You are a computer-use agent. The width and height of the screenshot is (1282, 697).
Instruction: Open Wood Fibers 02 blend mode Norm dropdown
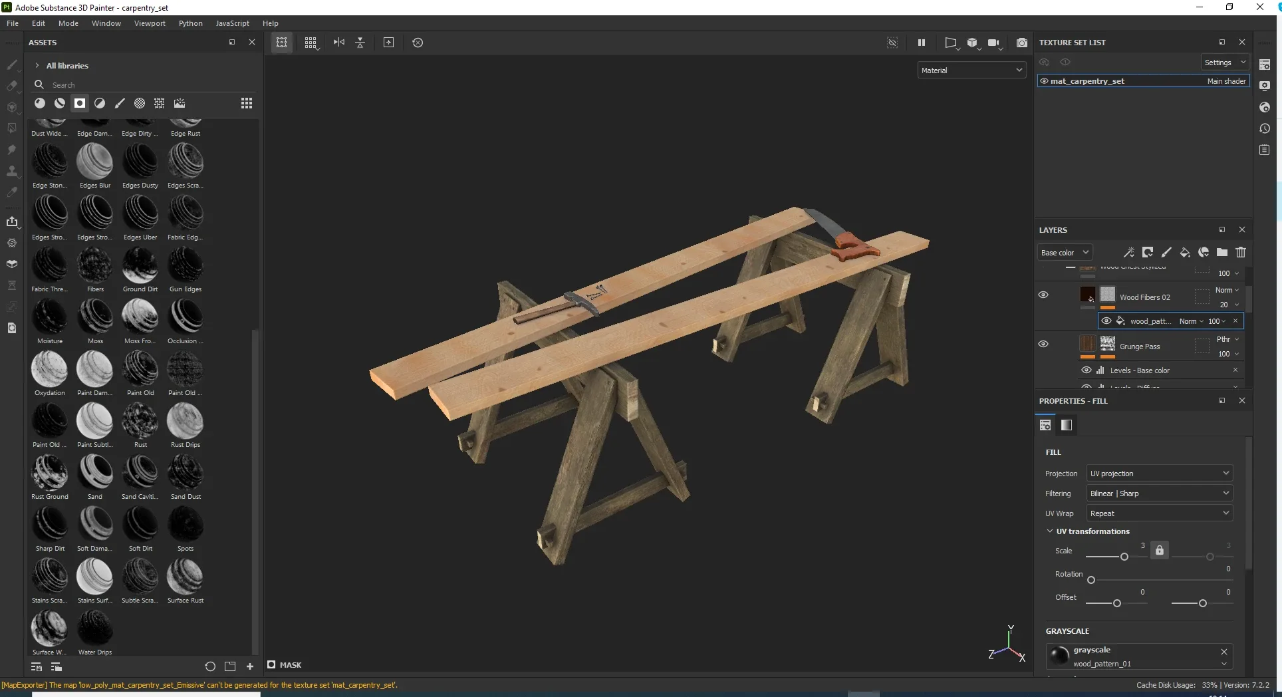1227,290
